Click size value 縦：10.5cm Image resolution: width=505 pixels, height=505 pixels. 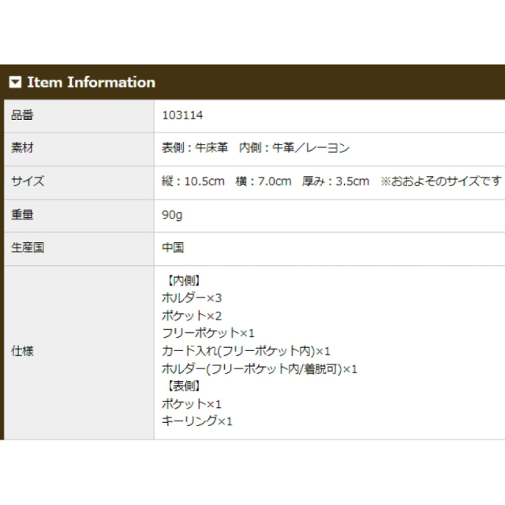pos(193,181)
